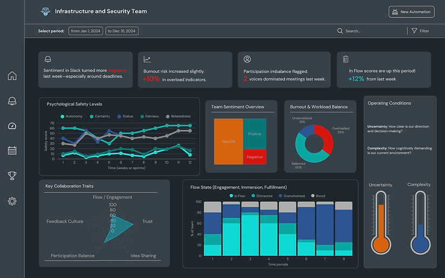Select the Negative sentiment treemap block
The image size is (445, 278).
tap(254, 157)
